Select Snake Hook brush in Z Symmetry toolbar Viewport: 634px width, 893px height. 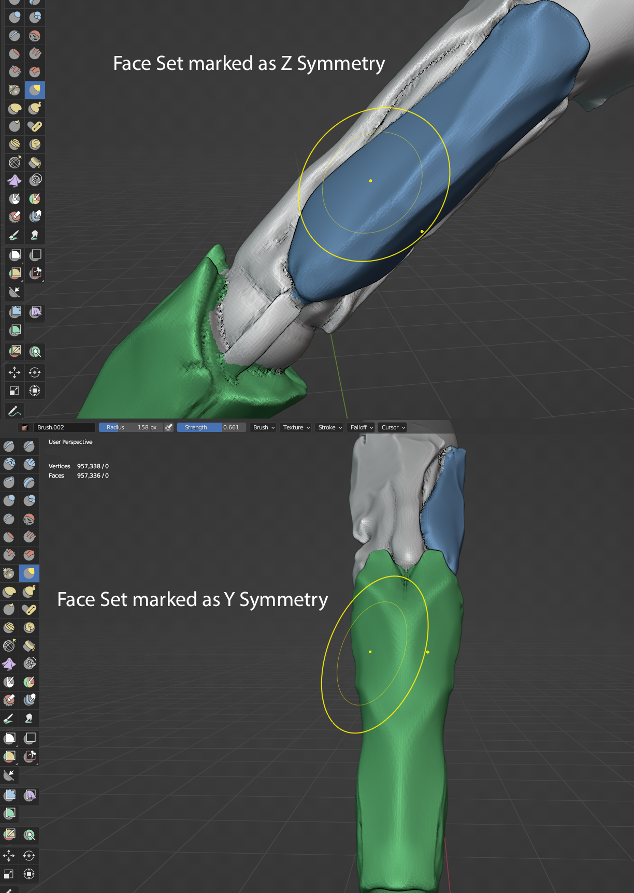[x=35, y=108]
